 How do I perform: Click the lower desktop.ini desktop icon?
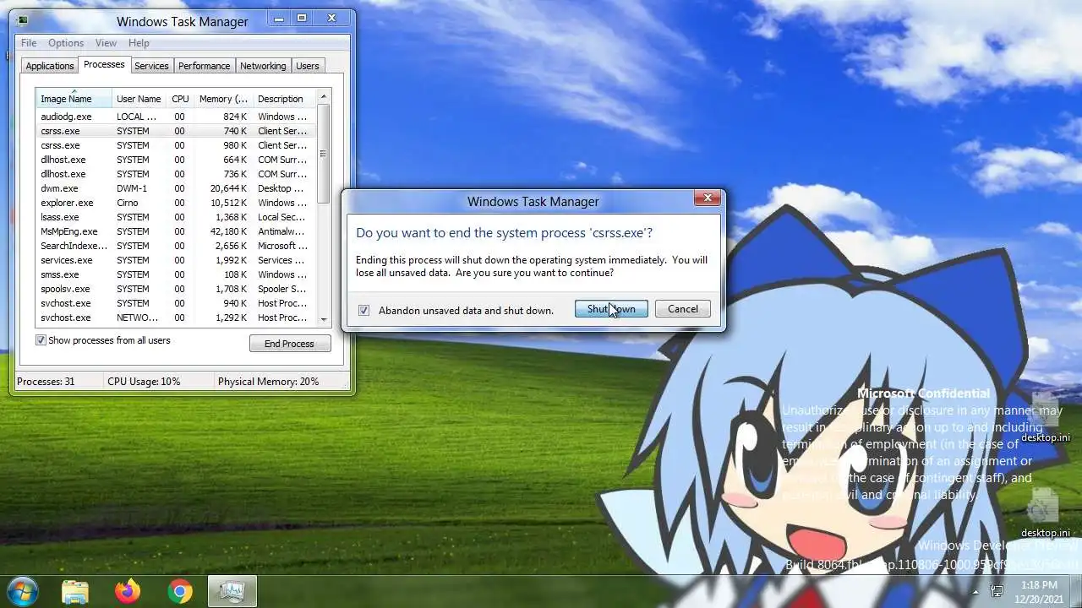[1045, 513]
